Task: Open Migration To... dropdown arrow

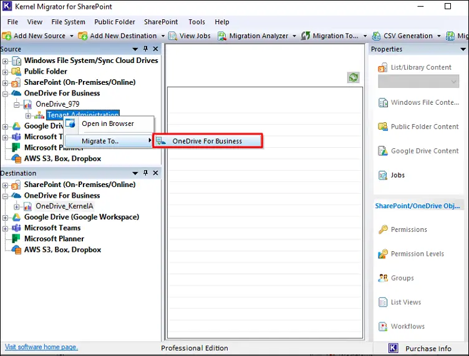Action: (365, 36)
